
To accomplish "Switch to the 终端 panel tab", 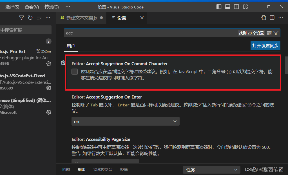I will 124,169.
